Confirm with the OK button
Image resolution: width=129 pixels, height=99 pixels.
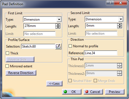[72, 92]
